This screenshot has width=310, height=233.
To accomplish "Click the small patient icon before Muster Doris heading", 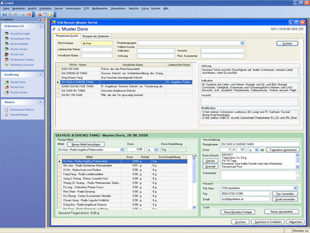I will 59,29.
